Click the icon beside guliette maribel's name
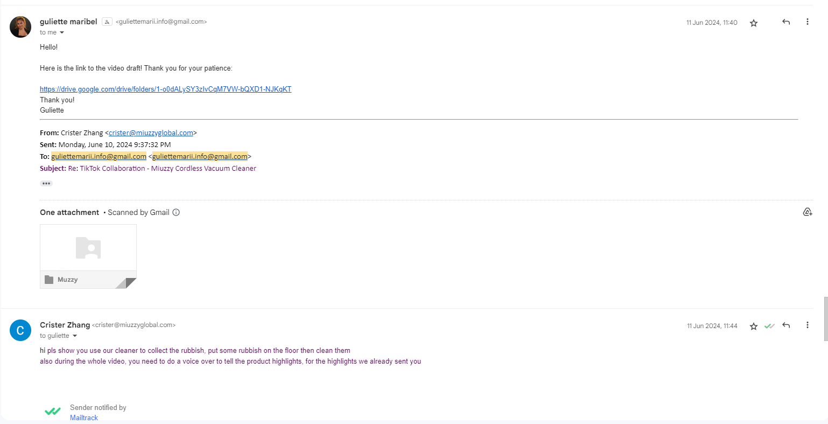828x424 pixels. coord(107,22)
